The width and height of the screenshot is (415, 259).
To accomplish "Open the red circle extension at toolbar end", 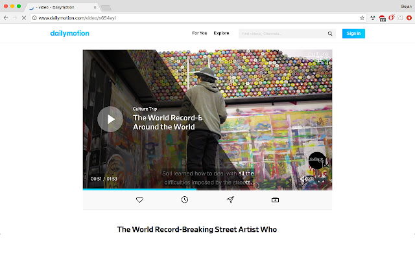I will [409, 18].
